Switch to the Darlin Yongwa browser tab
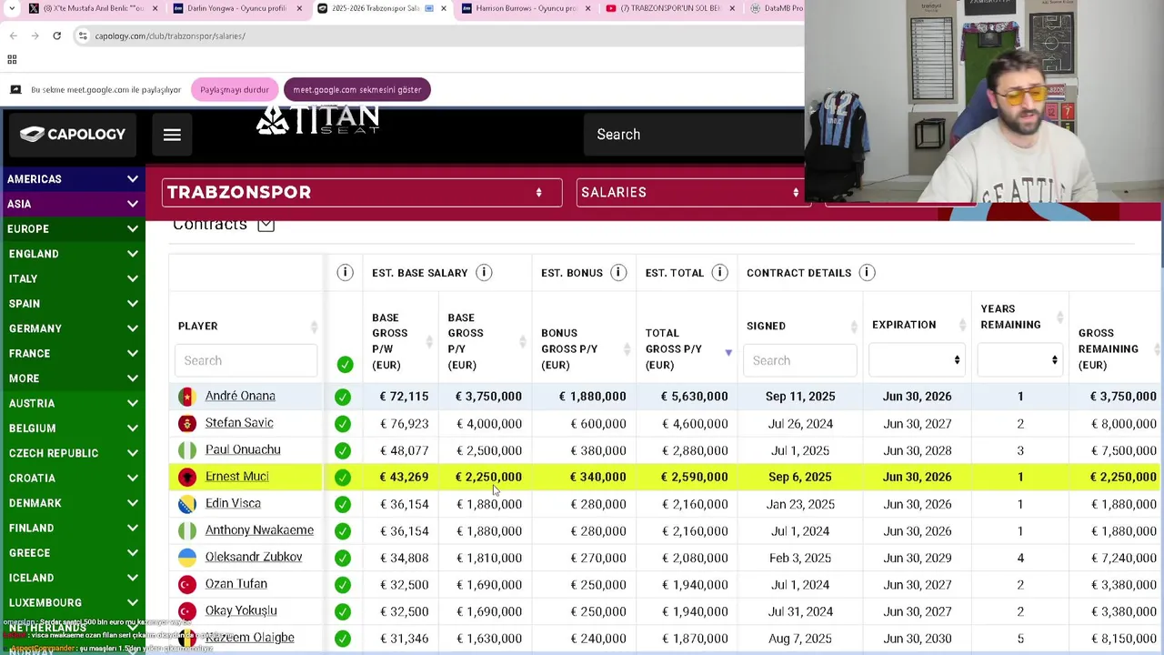The width and height of the screenshot is (1164, 655). point(236,8)
